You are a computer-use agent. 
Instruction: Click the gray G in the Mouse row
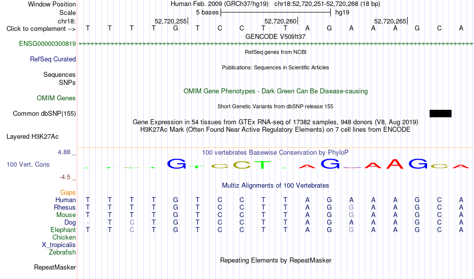[351, 215]
